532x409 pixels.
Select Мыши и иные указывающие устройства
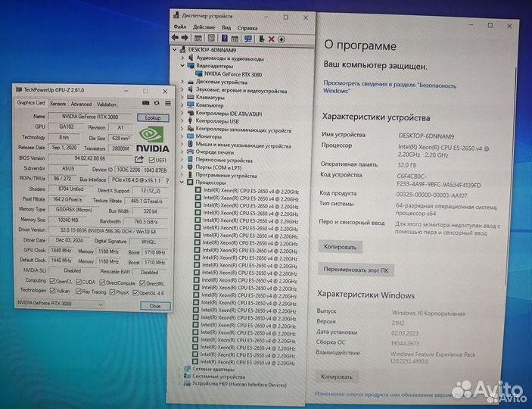coord(243,145)
